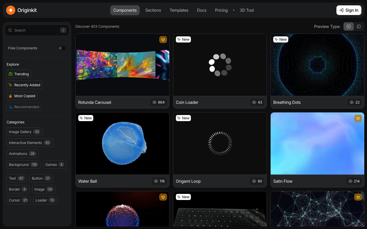Click the Originkit orange logo icon
This screenshot has width=367, height=229.
tap(11, 10)
